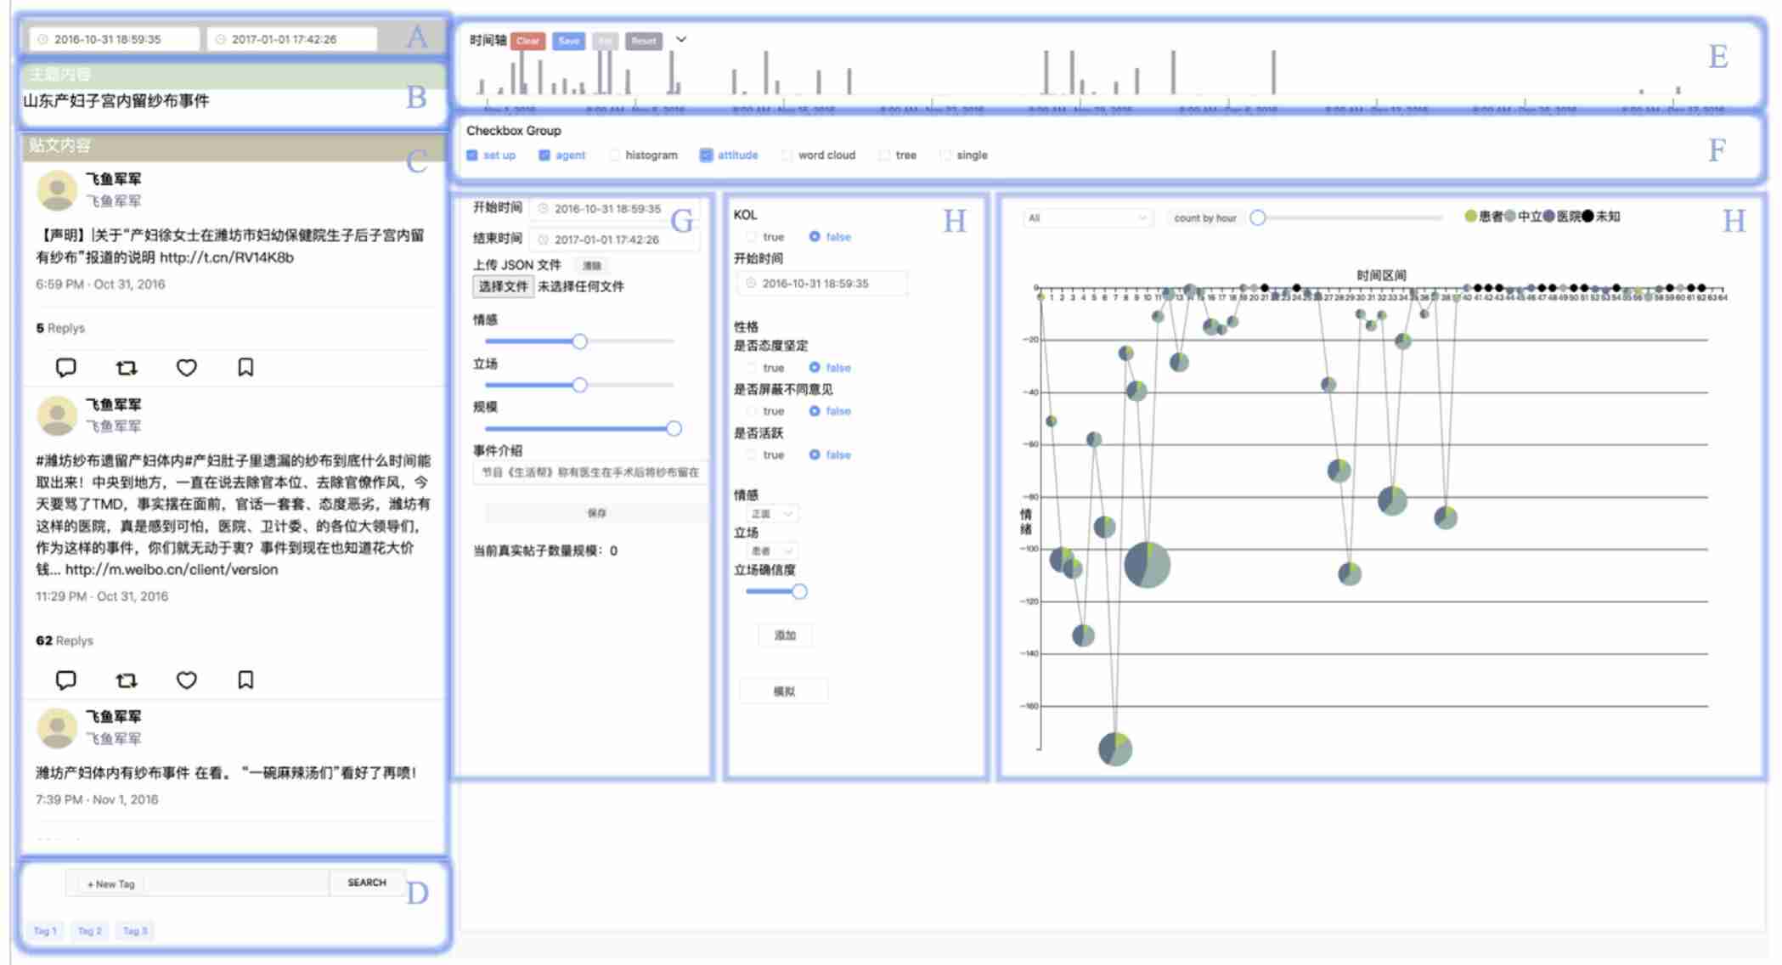Viewport: 1782px width, 965px height.
Task: Like the 62-reply post
Action: (186, 680)
